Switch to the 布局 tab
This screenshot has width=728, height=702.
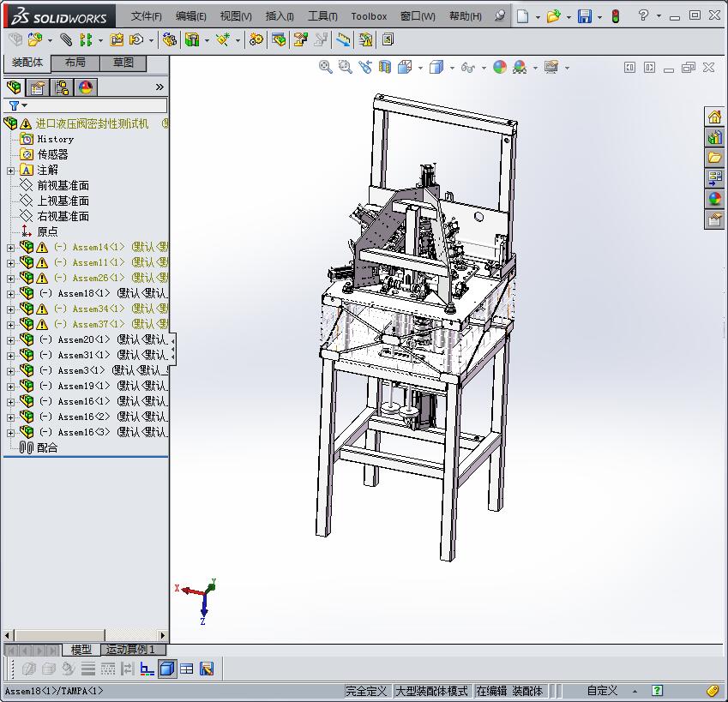coord(75,63)
